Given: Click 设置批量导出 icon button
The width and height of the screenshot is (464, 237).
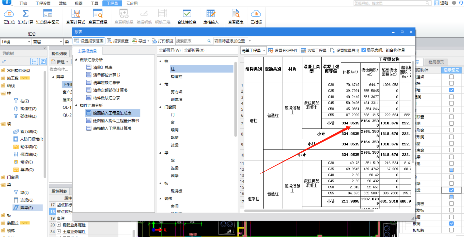Looking at the screenshot, I should 344,50.
